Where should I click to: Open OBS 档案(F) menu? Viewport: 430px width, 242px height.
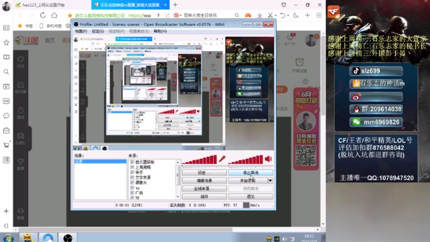[x=81, y=32]
